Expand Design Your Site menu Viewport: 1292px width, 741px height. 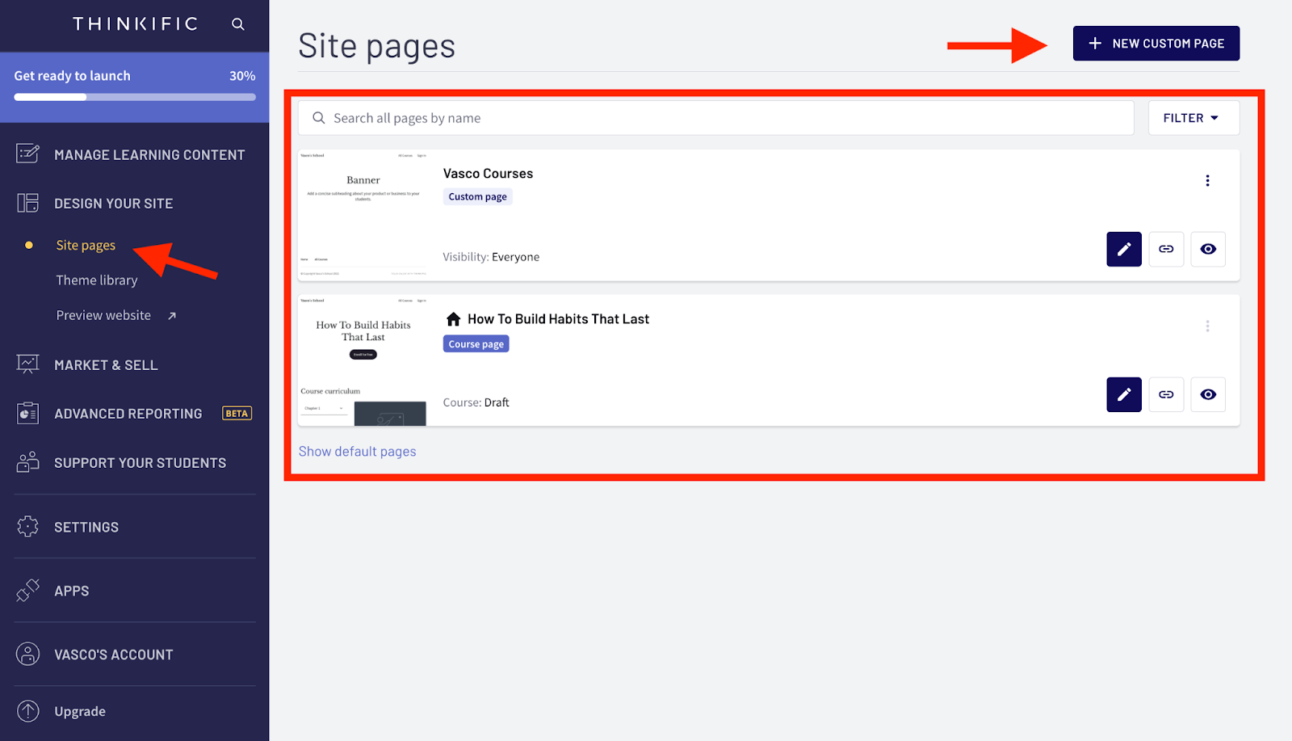click(x=113, y=204)
